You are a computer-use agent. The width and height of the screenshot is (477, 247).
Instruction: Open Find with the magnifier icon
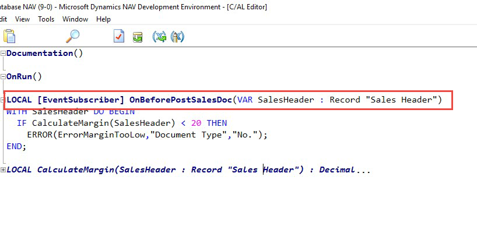(73, 36)
